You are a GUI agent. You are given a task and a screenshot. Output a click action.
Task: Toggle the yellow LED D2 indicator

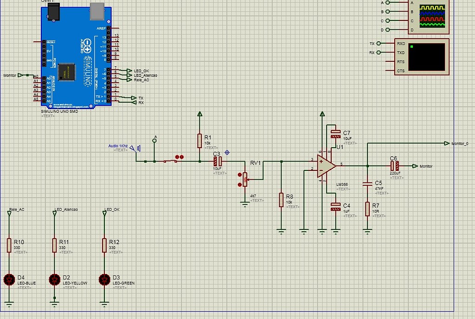(55, 279)
